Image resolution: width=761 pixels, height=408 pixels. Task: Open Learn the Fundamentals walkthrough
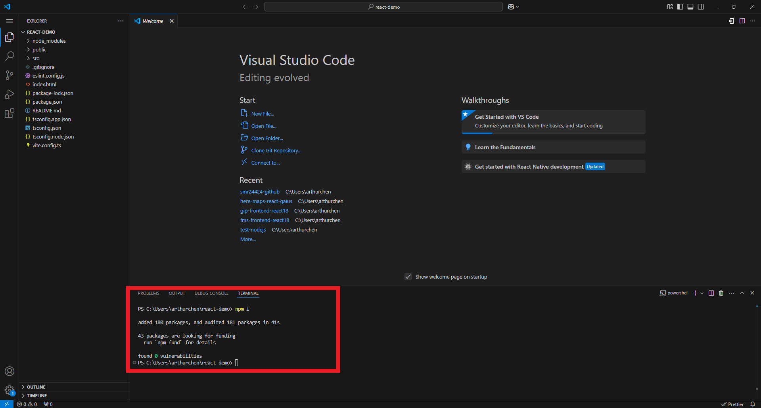pos(553,147)
